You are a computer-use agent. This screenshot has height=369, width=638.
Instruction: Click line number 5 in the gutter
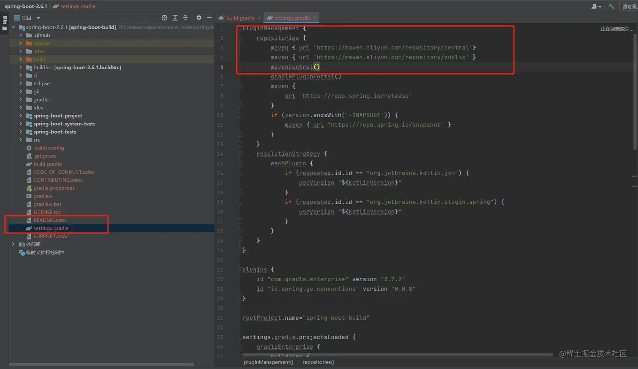[x=222, y=67]
